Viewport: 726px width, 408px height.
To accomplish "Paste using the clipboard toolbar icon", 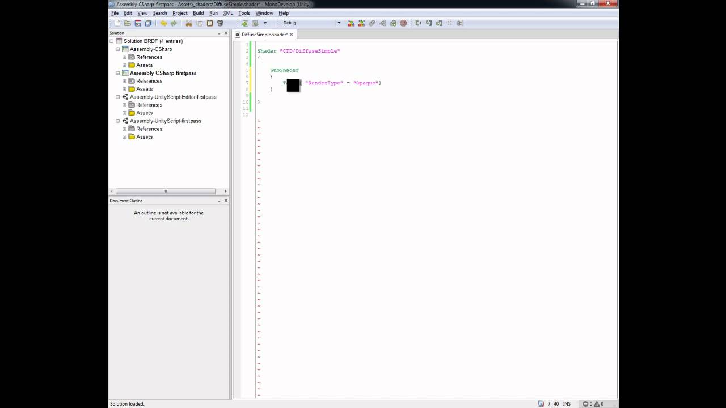I will click(x=210, y=23).
